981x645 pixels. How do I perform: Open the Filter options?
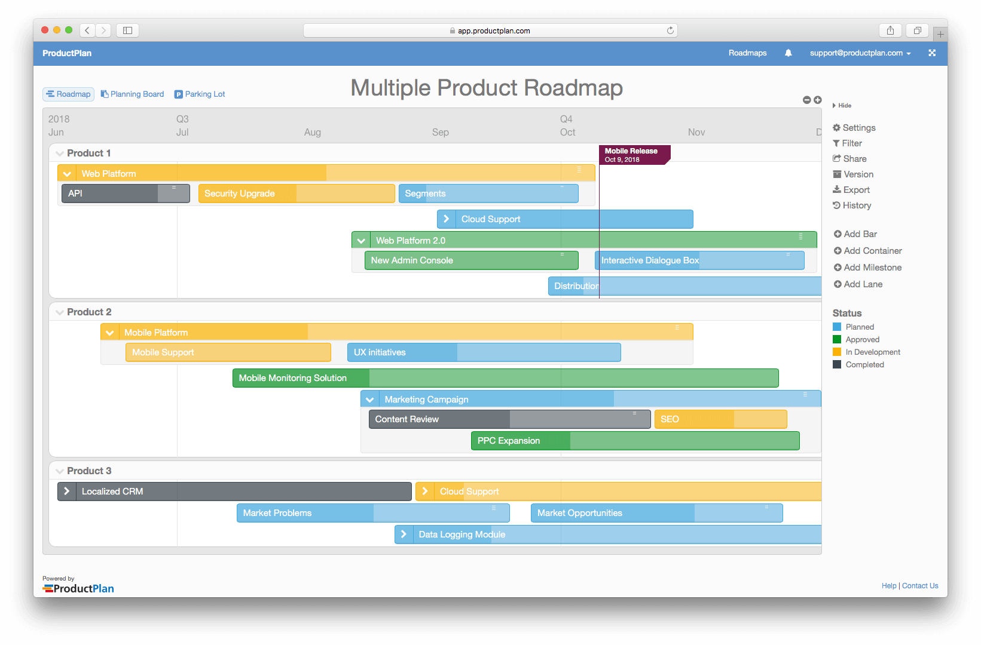click(x=851, y=143)
